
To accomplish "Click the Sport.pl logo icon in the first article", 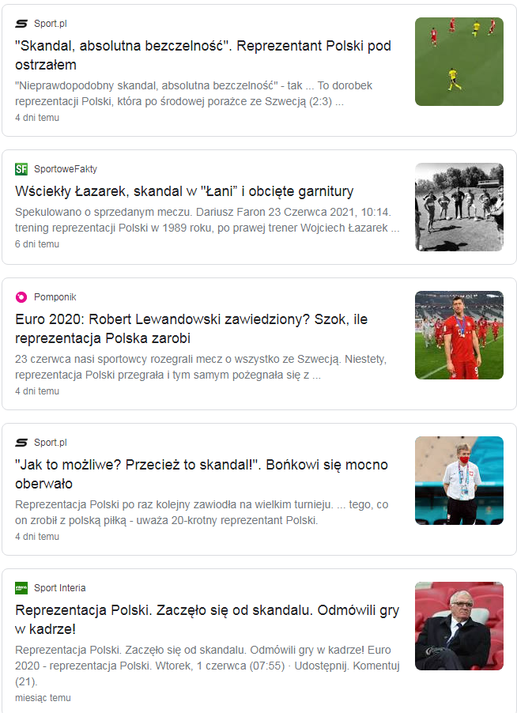I will pos(21,24).
